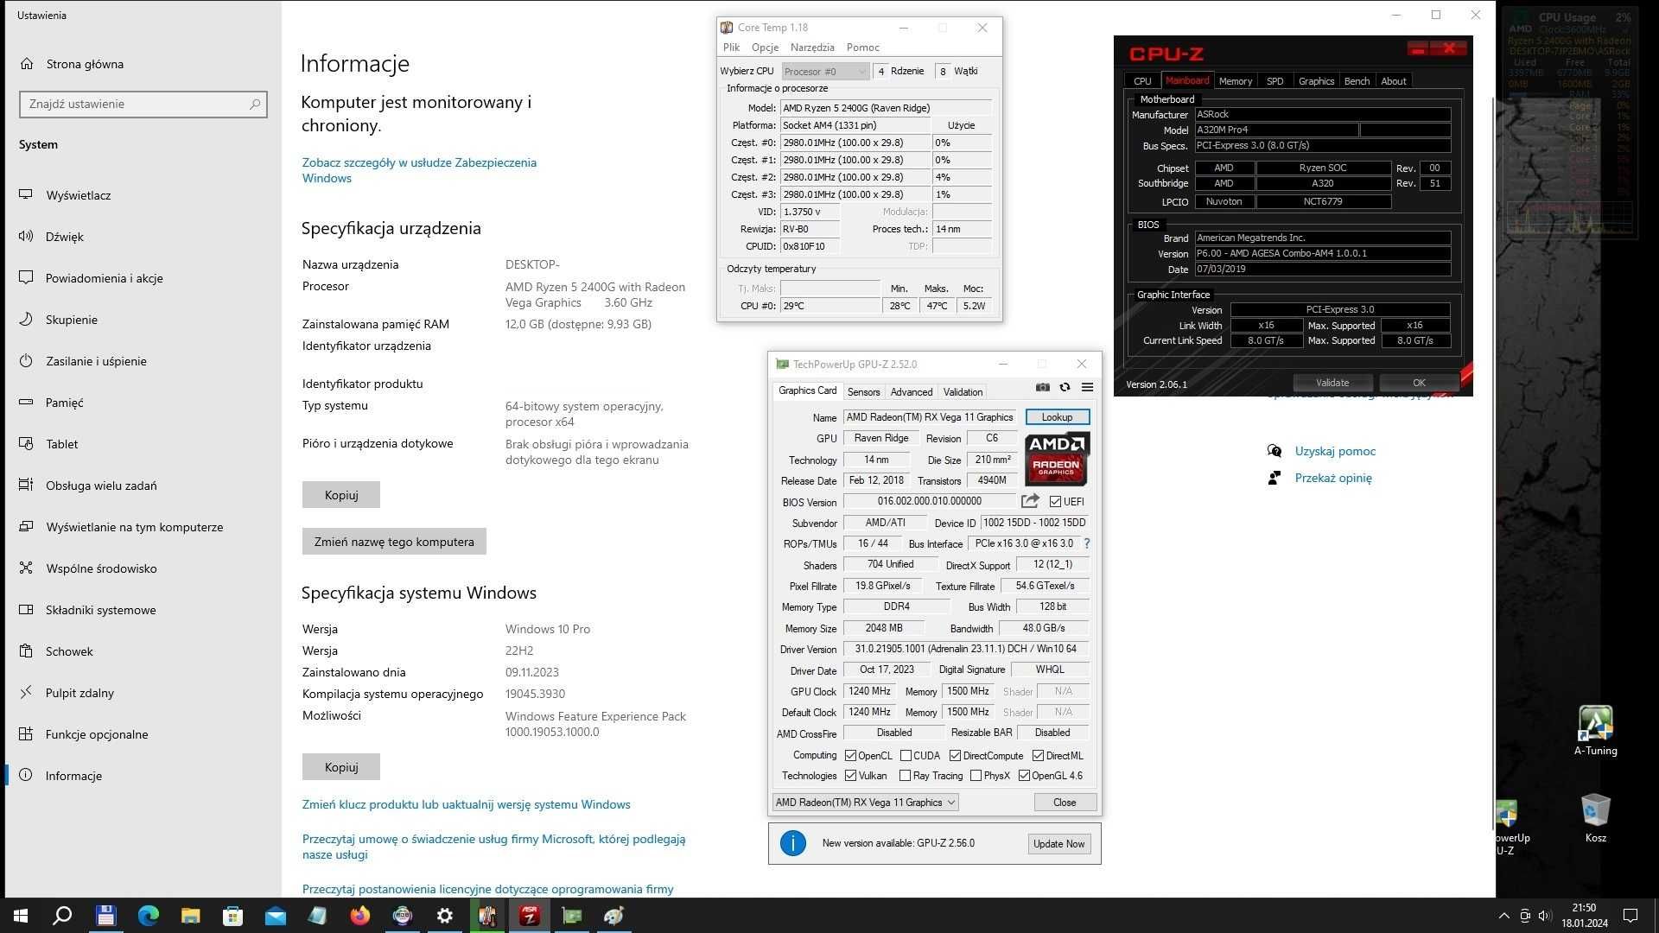Toggle the OpenCL checkbox

click(850, 755)
